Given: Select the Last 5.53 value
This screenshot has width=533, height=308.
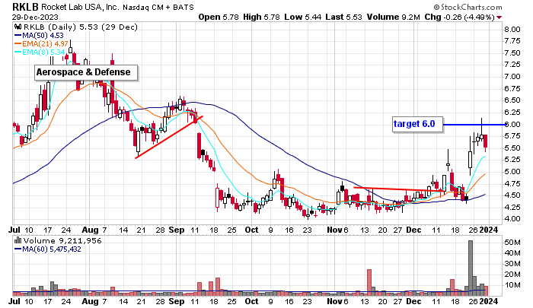Looking at the screenshot, I should click(343, 17).
